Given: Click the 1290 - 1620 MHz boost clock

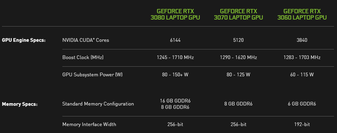Looking at the screenshot, I should [x=238, y=57].
